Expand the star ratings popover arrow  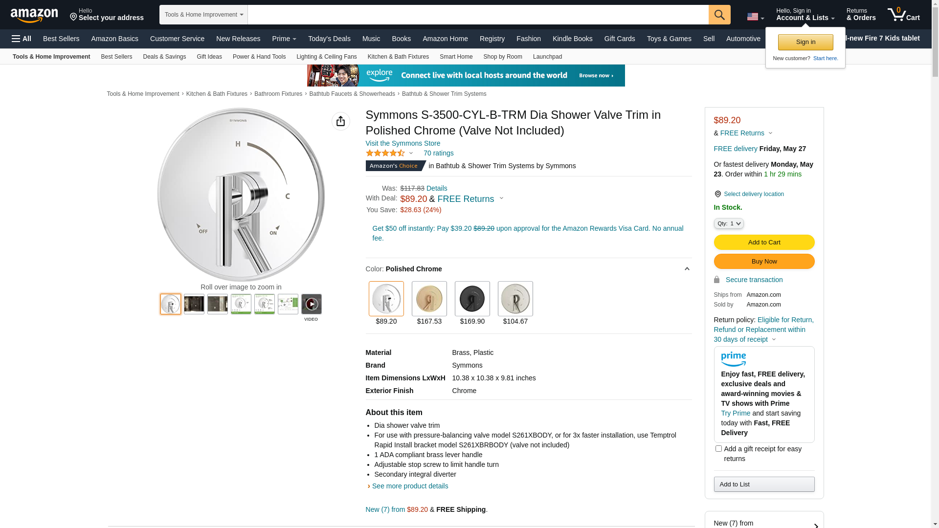(411, 153)
